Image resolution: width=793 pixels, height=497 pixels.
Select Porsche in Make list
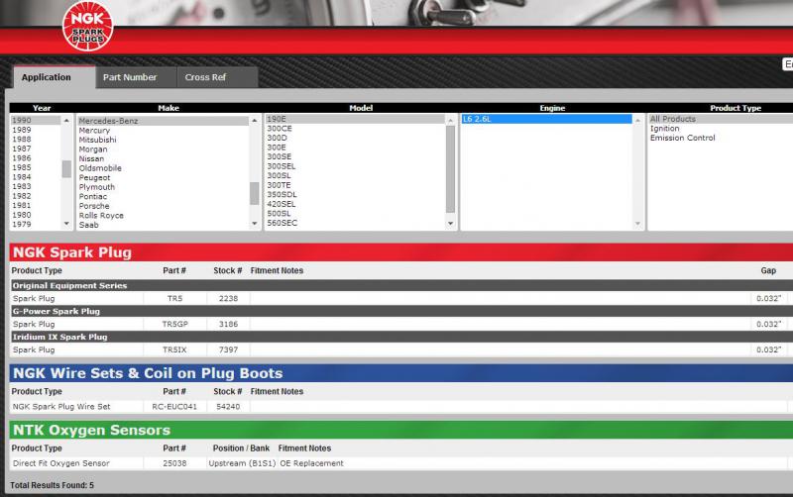point(94,206)
